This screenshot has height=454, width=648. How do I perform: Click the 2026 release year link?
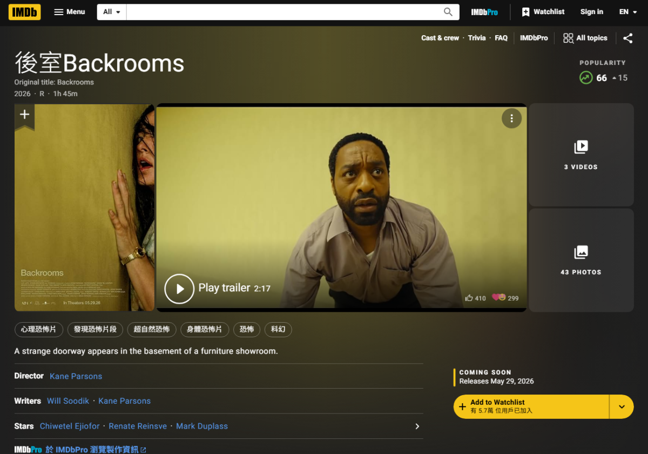(x=23, y=94)
